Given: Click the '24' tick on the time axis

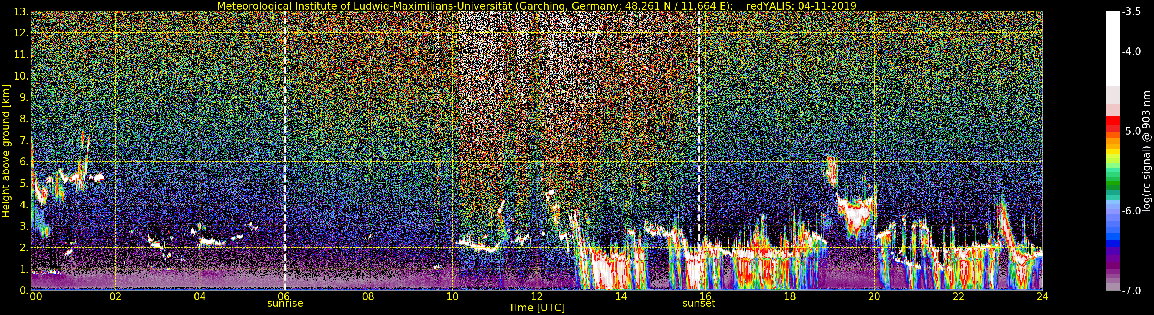Looking at the screenshot, I should pyautogui.click(x=1042, y=296).
